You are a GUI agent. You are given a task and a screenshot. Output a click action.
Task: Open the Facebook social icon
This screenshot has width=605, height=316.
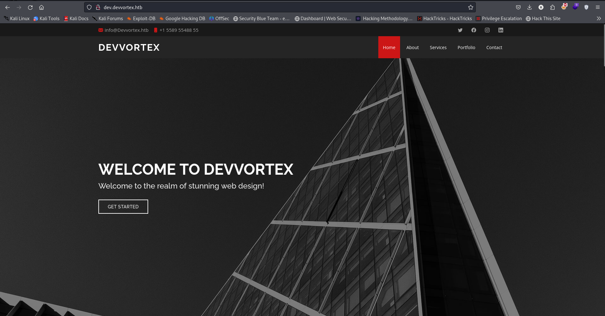click(474, 30)
